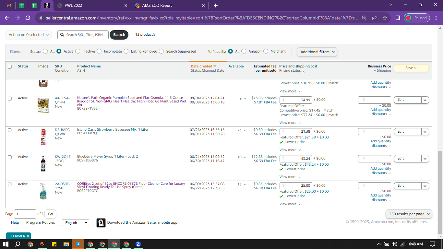Click Edit for Nature's Path Granola row
This screenshot has height=249, width=443.
[x=408, y=100]
